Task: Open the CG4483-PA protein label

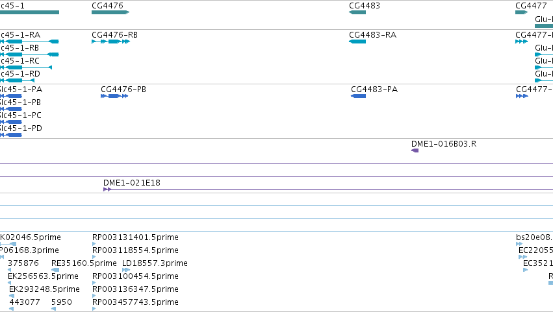Action: tap(374, 90)
